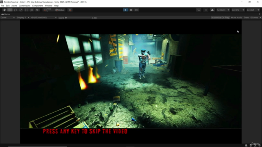The image size is (262, 147).
Task: Adjust the Scale slider handle
Action: coord(66,18)
